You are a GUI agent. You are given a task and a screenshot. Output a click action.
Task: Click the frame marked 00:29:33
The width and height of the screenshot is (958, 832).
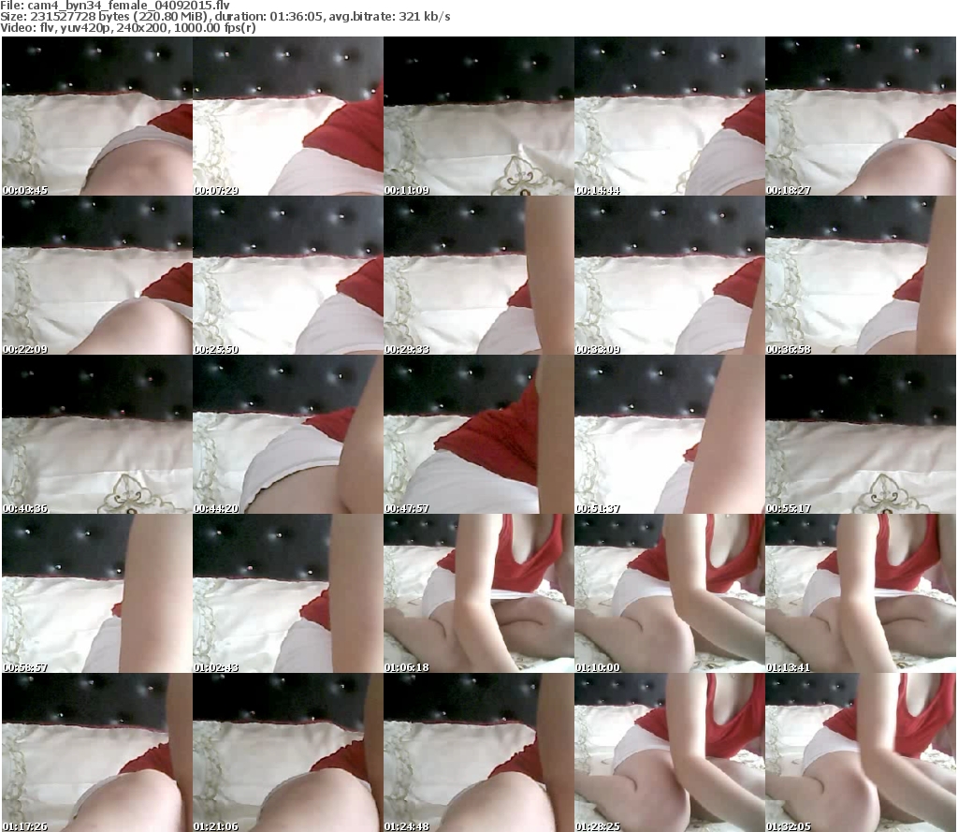click(478, 275)
